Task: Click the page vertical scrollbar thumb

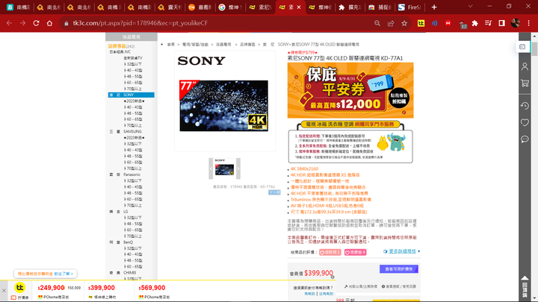Action: coord(534,49)
